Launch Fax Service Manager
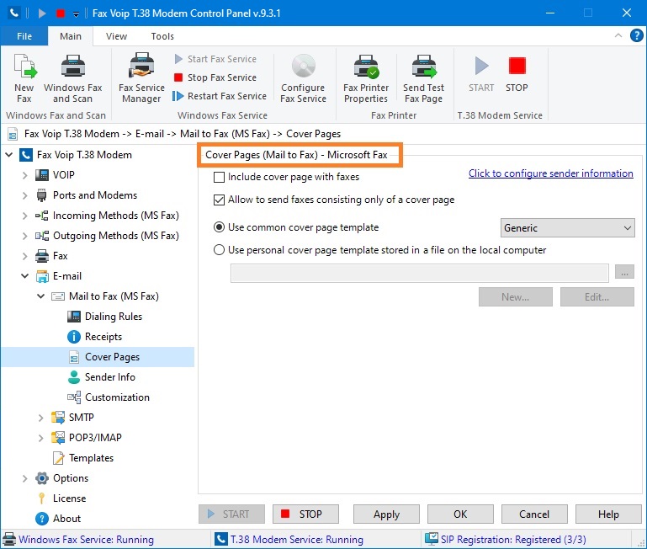This screenshot has width=647, height=549. (141, 78)
